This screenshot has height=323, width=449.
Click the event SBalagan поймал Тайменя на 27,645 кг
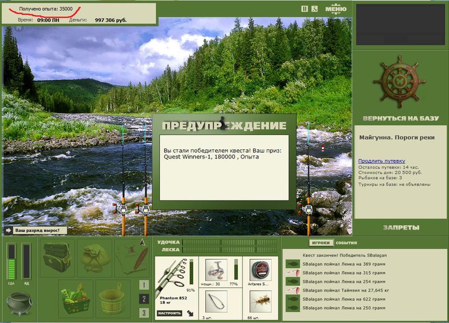346,290
